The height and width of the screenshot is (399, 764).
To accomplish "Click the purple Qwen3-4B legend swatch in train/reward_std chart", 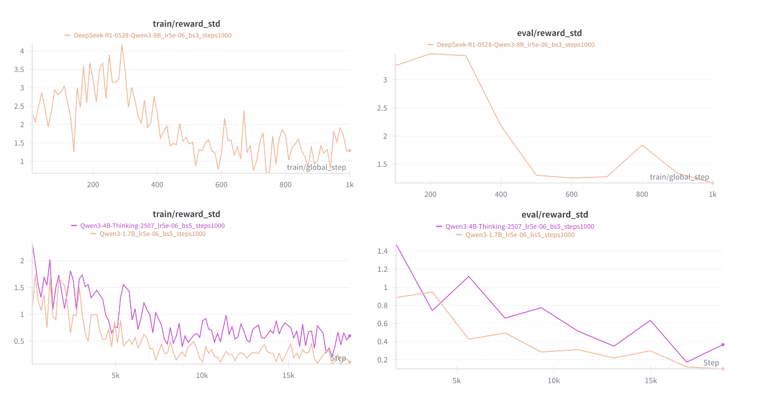I will 74,226.
